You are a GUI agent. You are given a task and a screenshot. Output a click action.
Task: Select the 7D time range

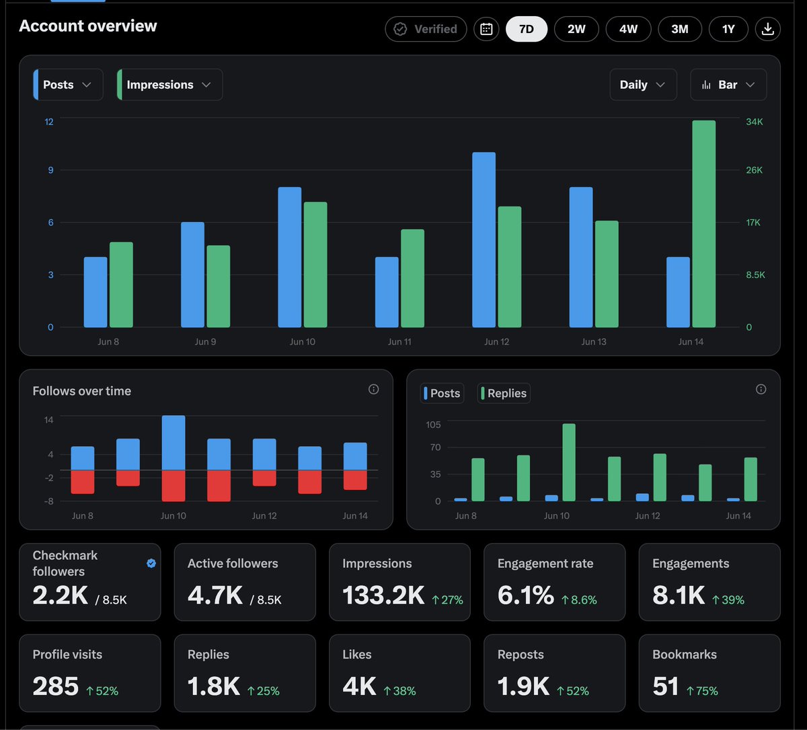527,29
